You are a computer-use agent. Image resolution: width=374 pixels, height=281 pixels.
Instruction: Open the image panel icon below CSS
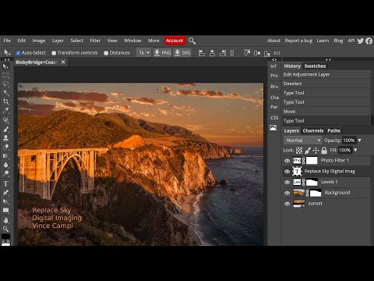[x=273, y=128]
